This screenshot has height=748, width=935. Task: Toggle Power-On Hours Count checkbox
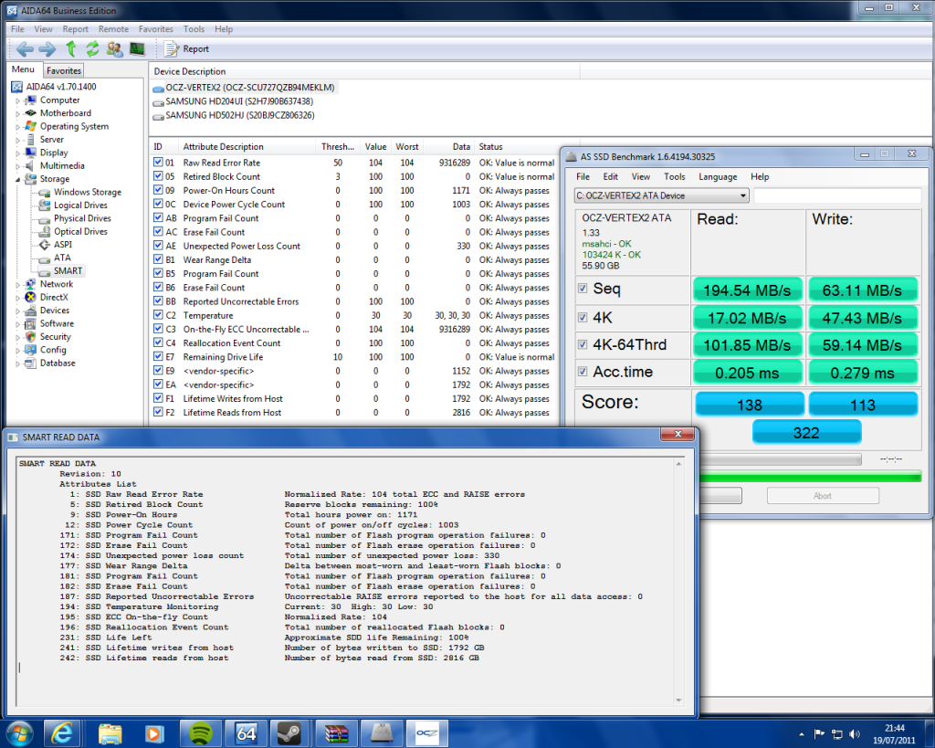pyautogui.click(x=158, y=190)
